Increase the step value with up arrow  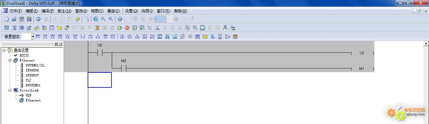[x=170, y=17]
